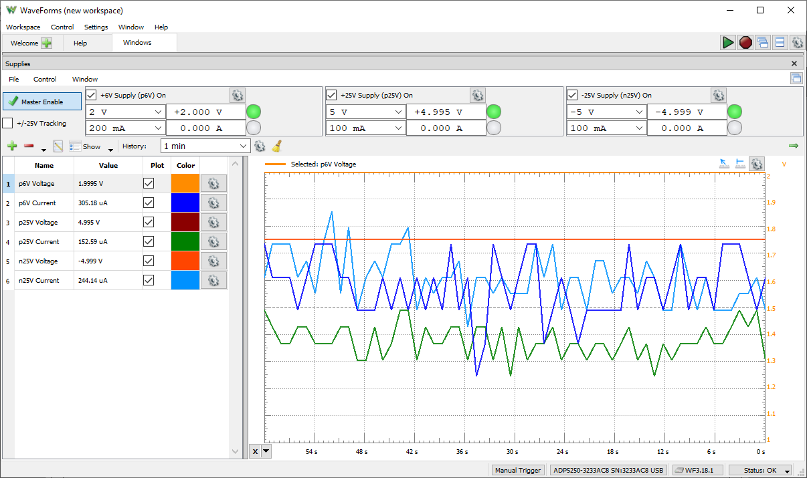807x478 pixels.
Task: Open the 5 V voltage dropdown for +25V supply
Action: (x=365, y=112)
